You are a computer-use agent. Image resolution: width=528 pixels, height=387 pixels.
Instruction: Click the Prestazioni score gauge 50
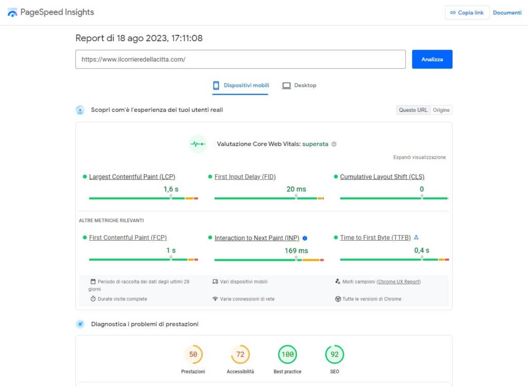point(193,355)
